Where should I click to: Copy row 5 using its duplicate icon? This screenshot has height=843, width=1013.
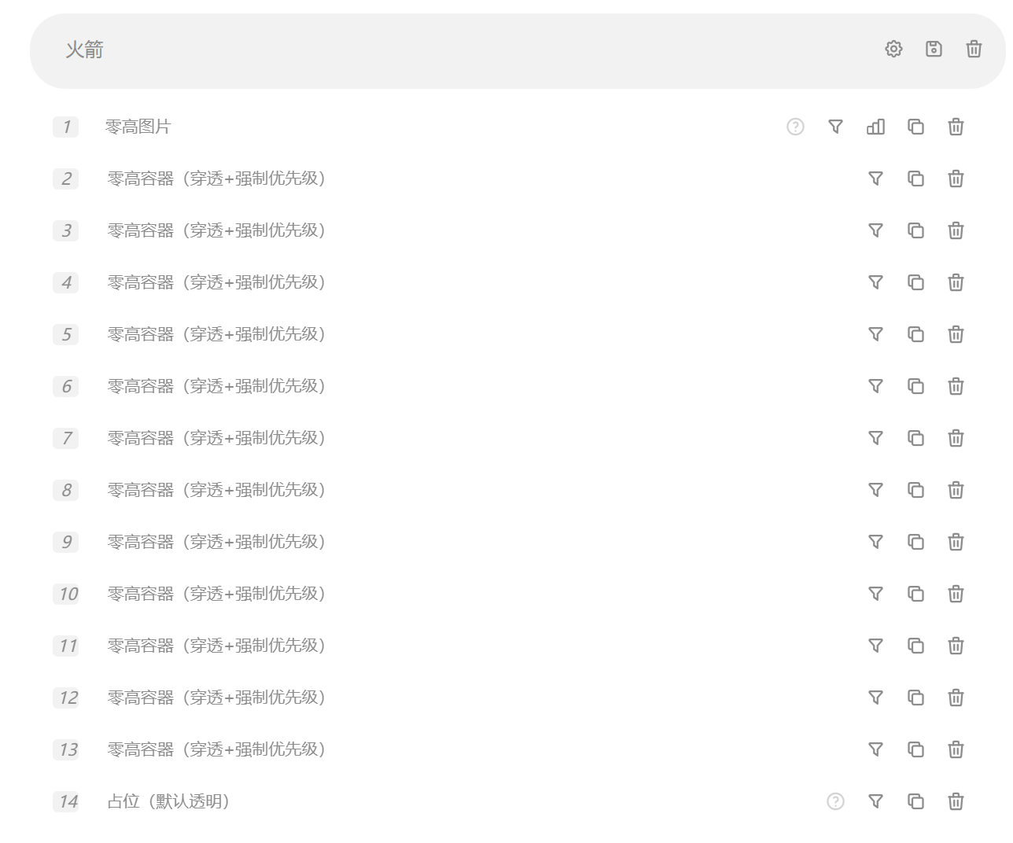915,334
